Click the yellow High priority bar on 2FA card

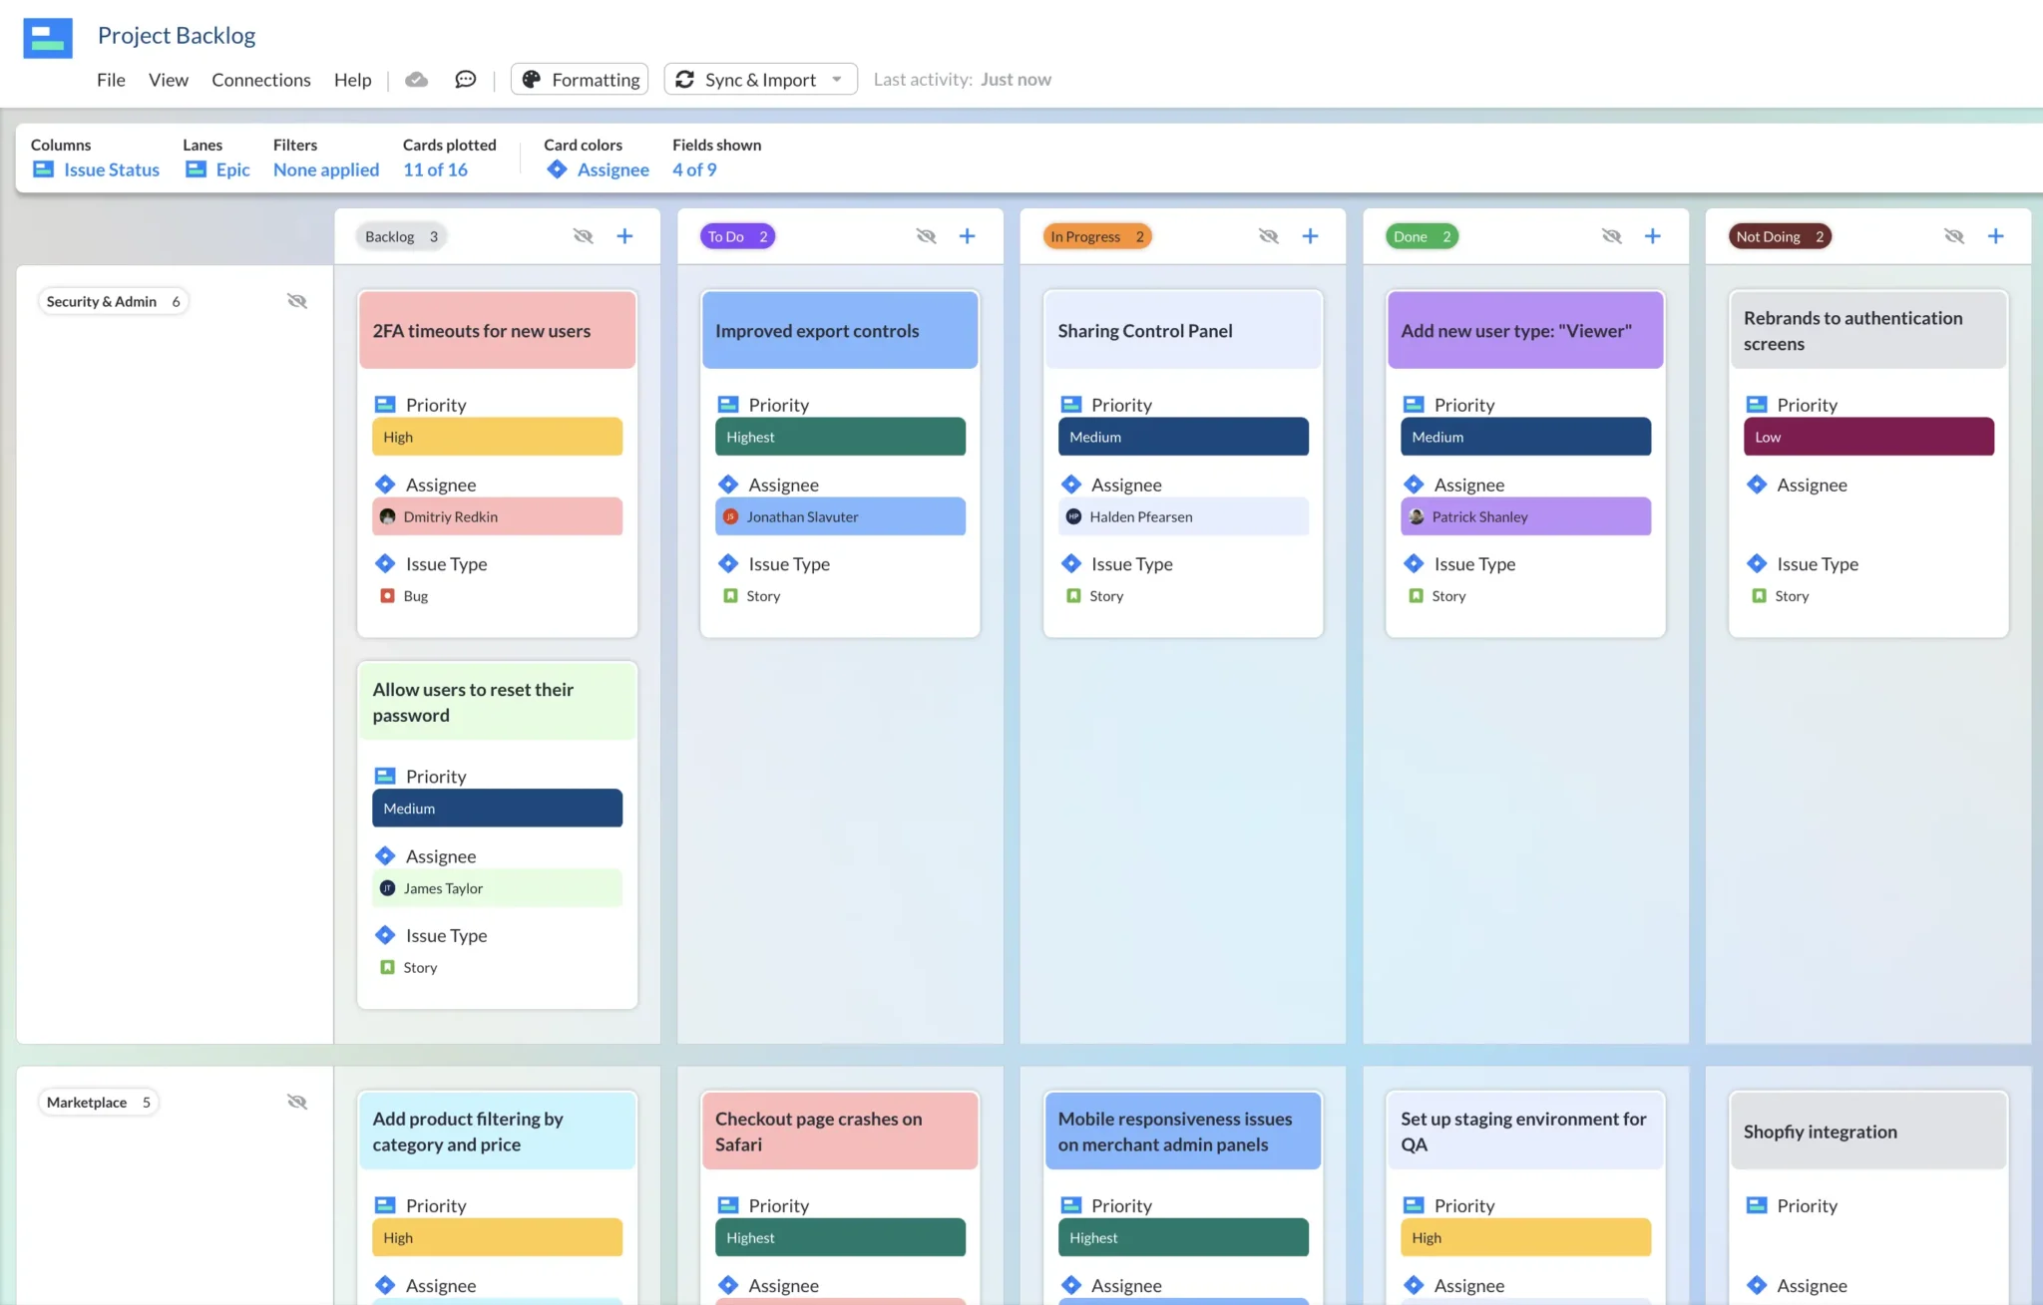point(497,437)
